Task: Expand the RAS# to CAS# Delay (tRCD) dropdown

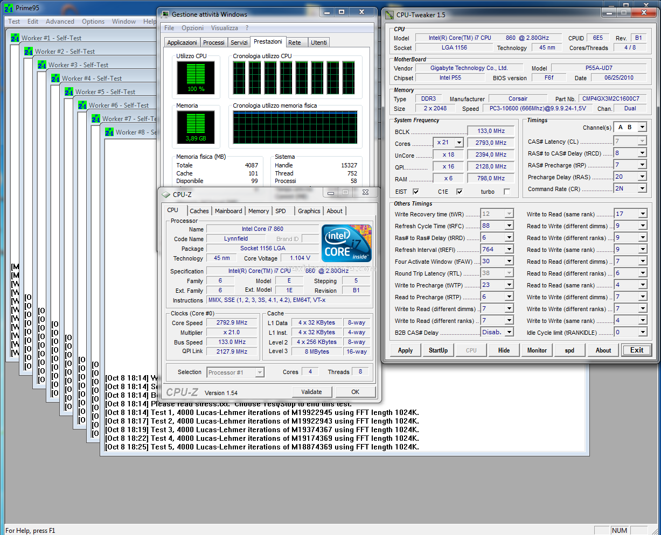Action: 642,153
